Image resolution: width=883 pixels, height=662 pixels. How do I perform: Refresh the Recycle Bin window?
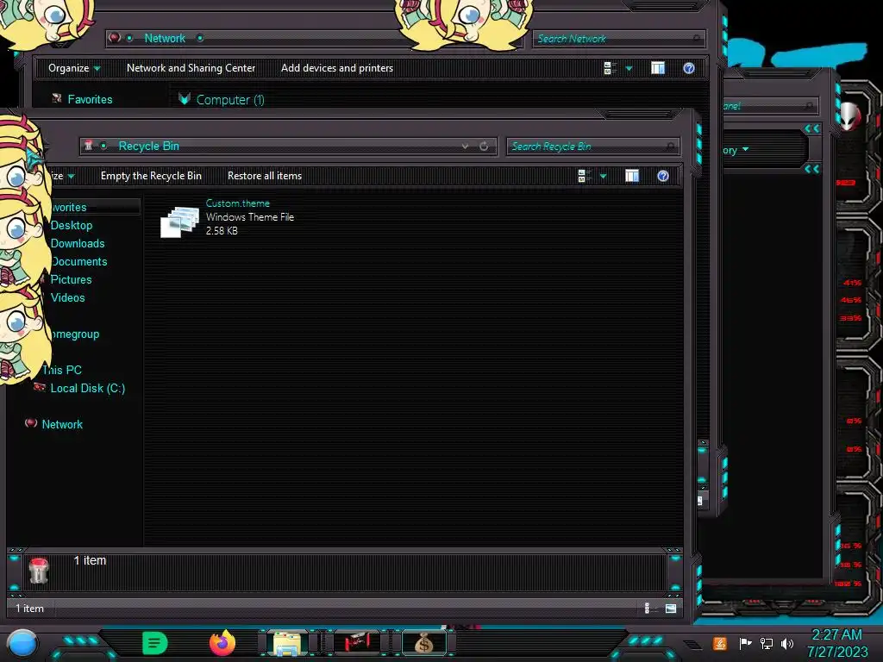pyautogui.click(x=484, y=146)
